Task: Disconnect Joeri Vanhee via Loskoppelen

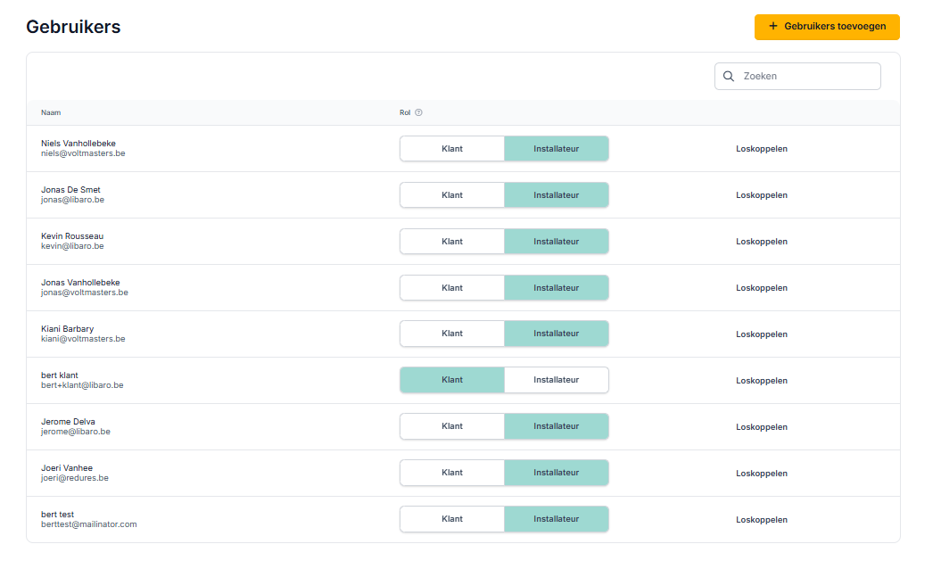Action: point(762,473)
